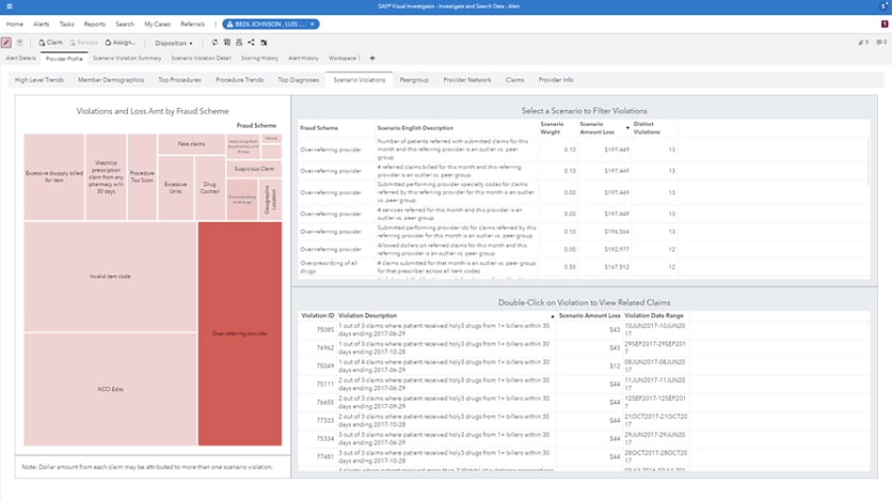Click Violation ID column header
Screen dimensions: 892x500
coord(317,315)
